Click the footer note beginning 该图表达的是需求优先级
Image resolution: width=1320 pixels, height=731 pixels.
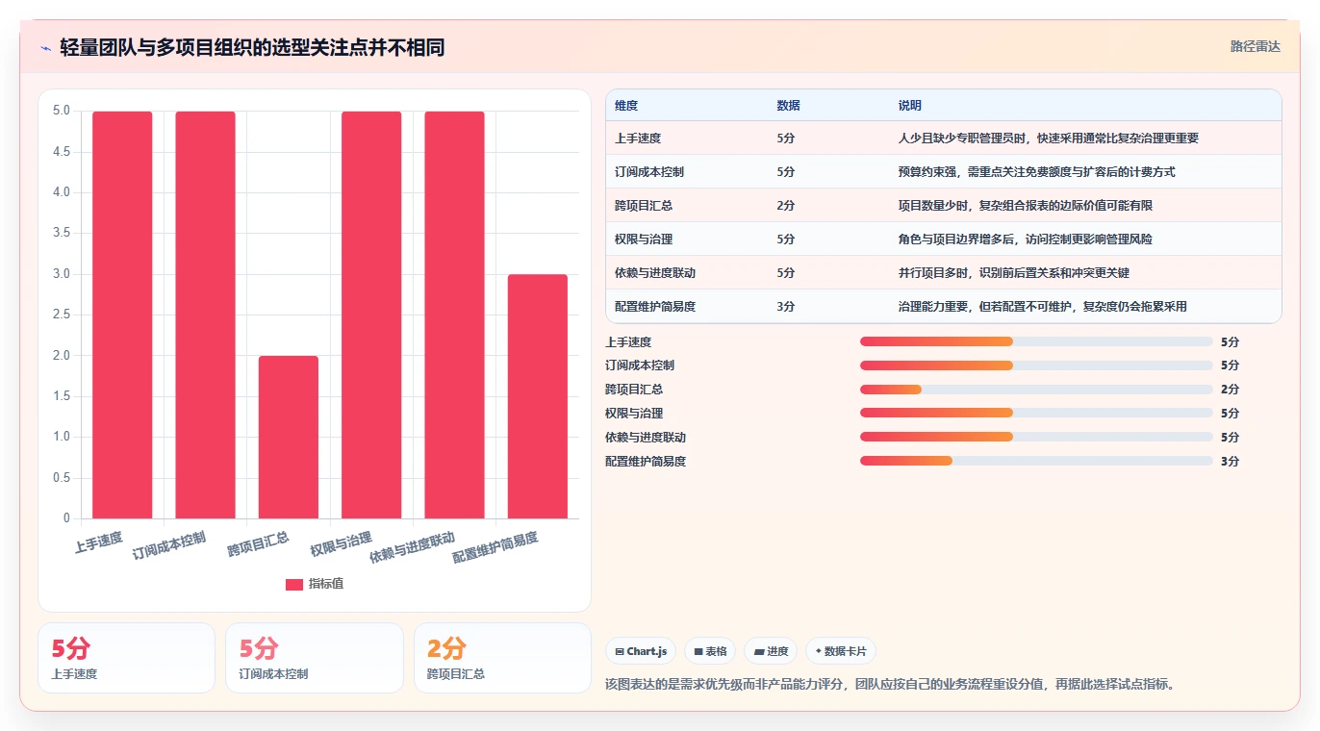[x=891, y=685]
